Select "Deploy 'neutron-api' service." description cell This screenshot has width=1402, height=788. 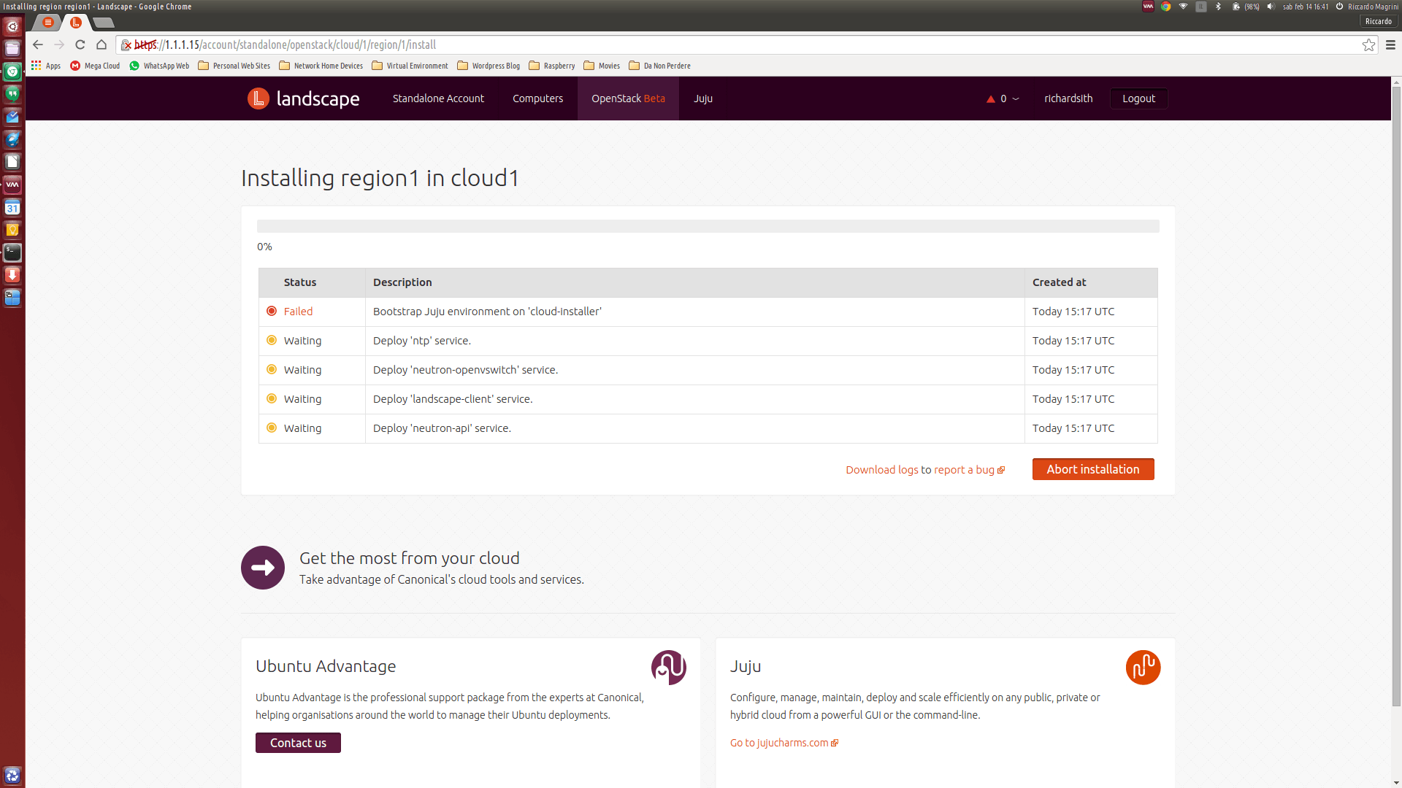coord(694,428)
